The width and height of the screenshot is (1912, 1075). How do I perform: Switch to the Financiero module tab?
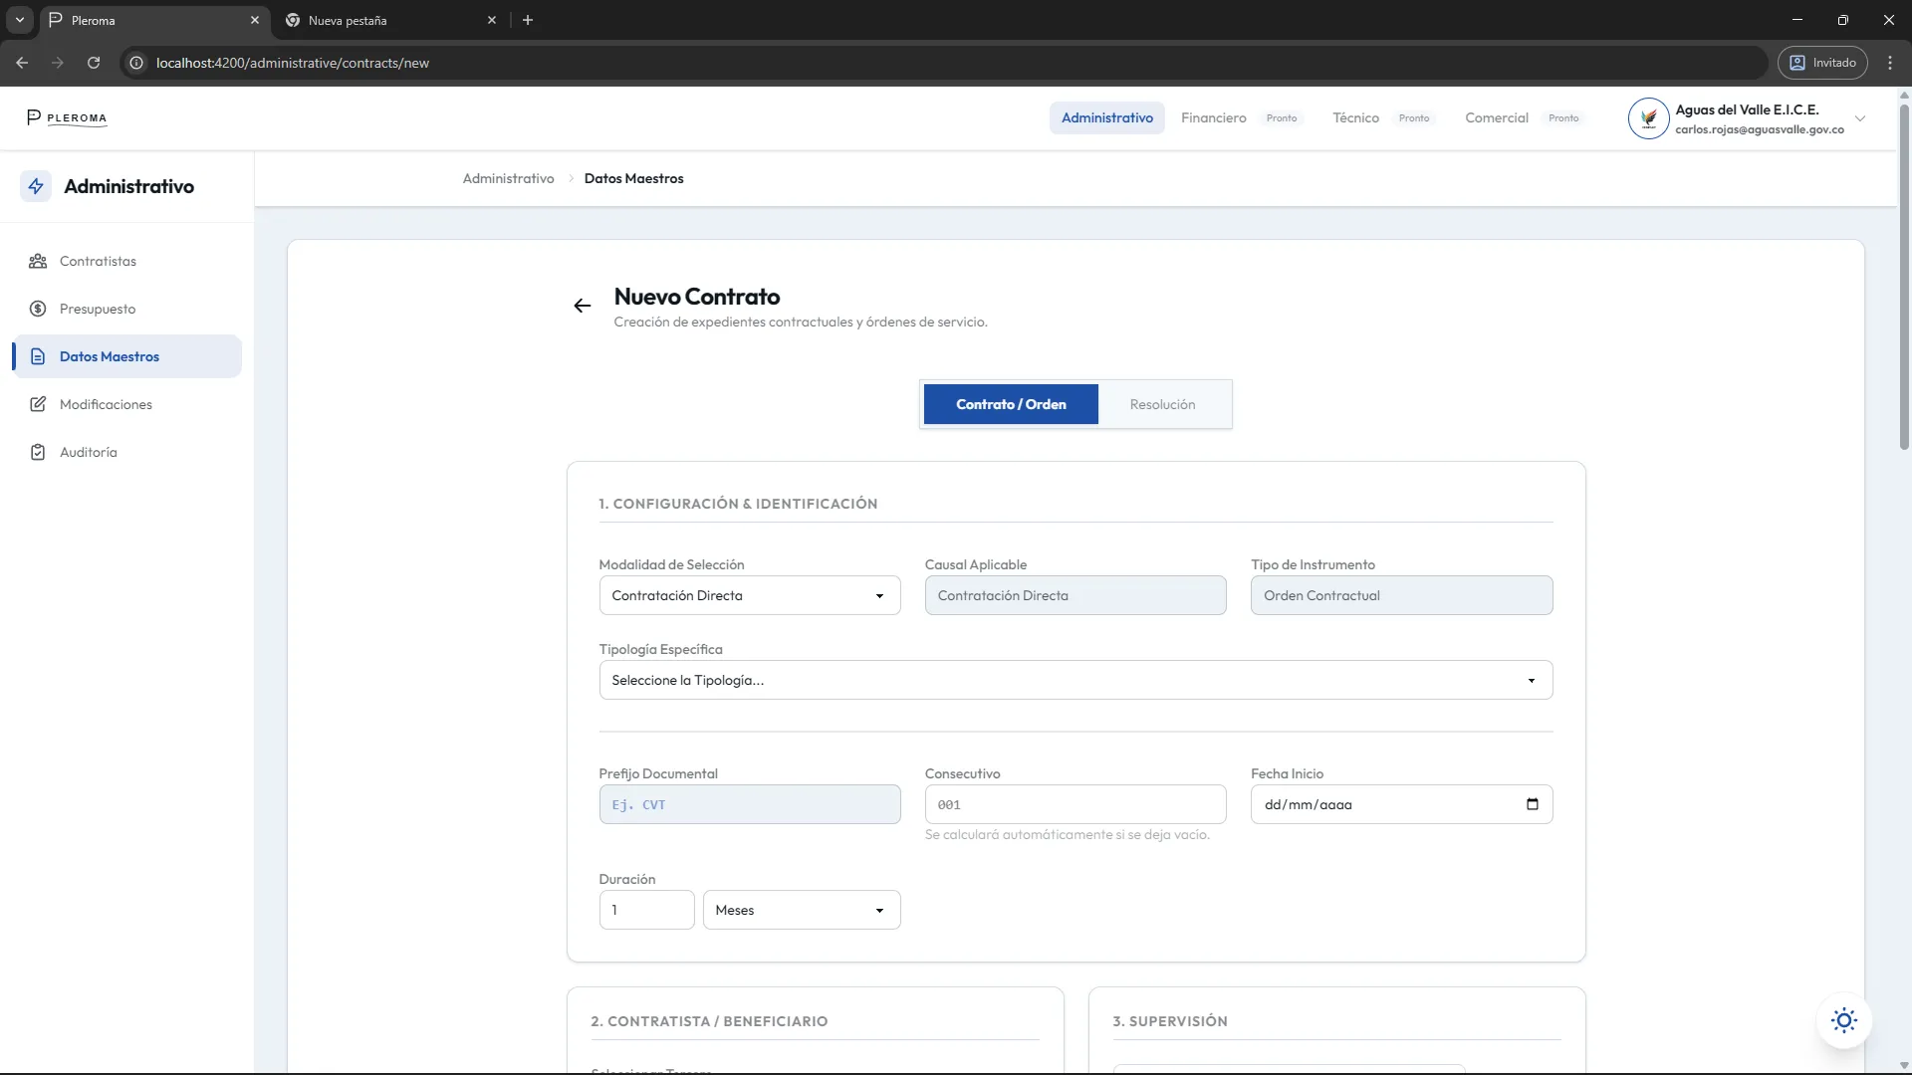pos(1213,117)
